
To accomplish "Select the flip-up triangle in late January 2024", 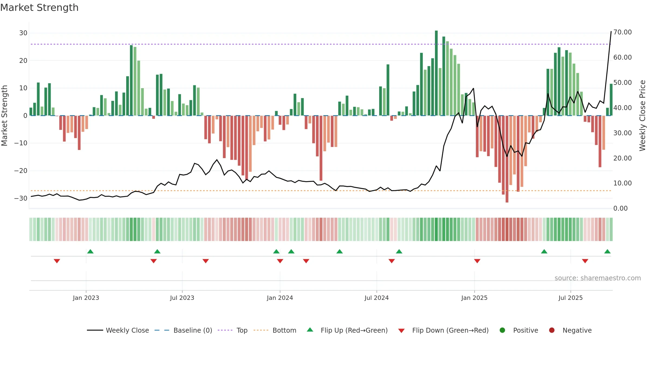I will click(291, 251).
